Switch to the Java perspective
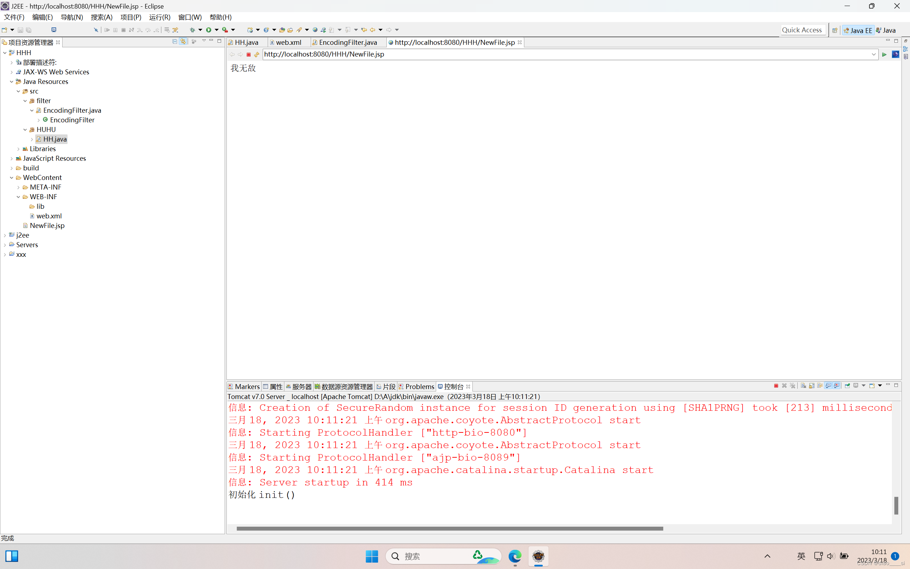The height and width of the screenshot is (569, 910). (886, 31)
